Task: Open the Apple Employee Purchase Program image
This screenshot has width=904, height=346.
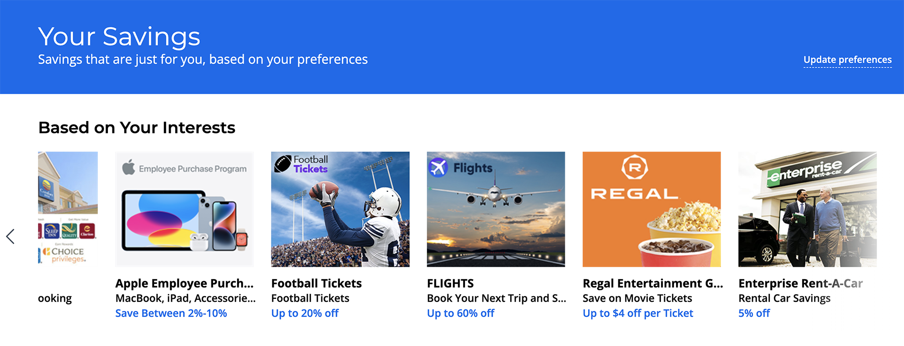Action: click(184, 209)
